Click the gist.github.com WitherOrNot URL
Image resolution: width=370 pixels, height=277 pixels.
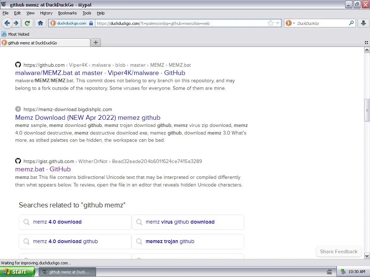click(x=113, y=161)
